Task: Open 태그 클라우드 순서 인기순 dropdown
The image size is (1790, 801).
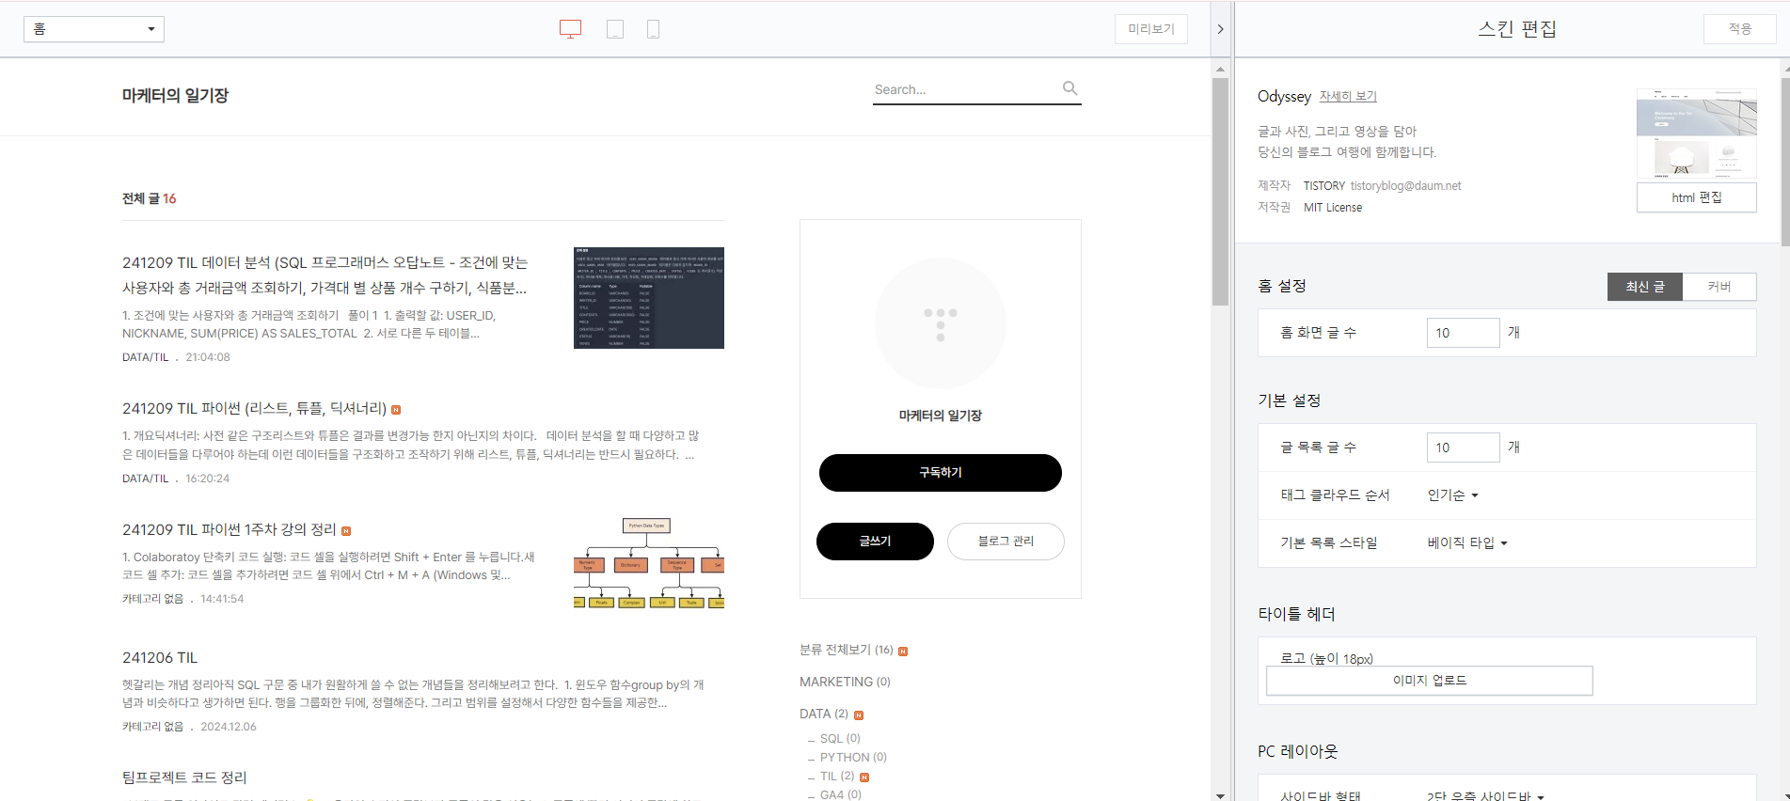Action: 1453,495
